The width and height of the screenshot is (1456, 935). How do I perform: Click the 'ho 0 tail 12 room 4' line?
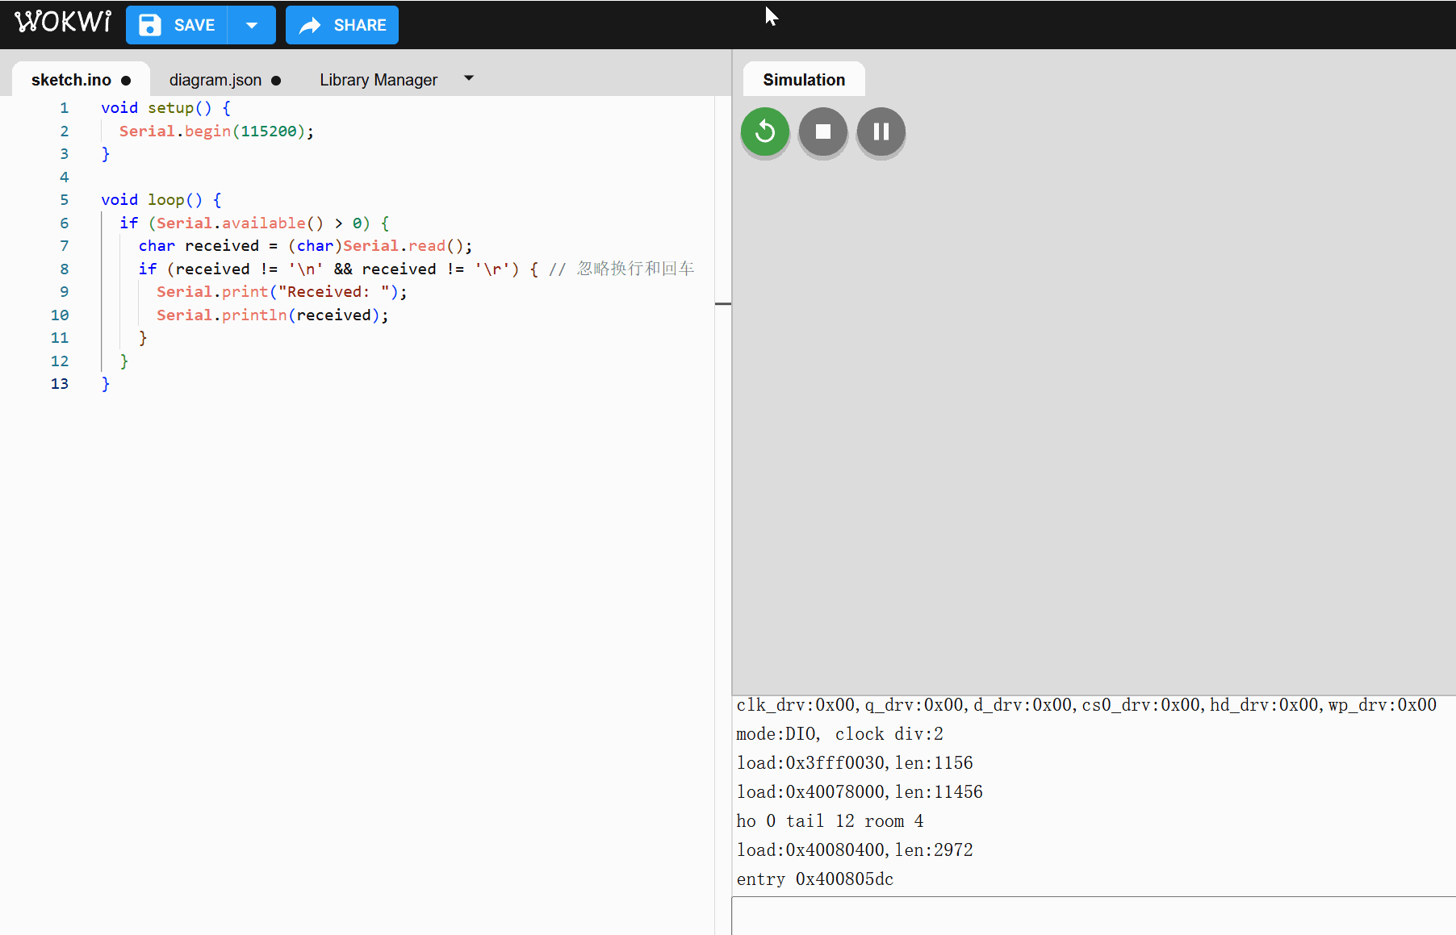(830, 821)
